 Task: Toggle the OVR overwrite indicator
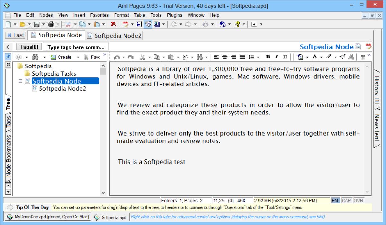click(x=358, y=200)
